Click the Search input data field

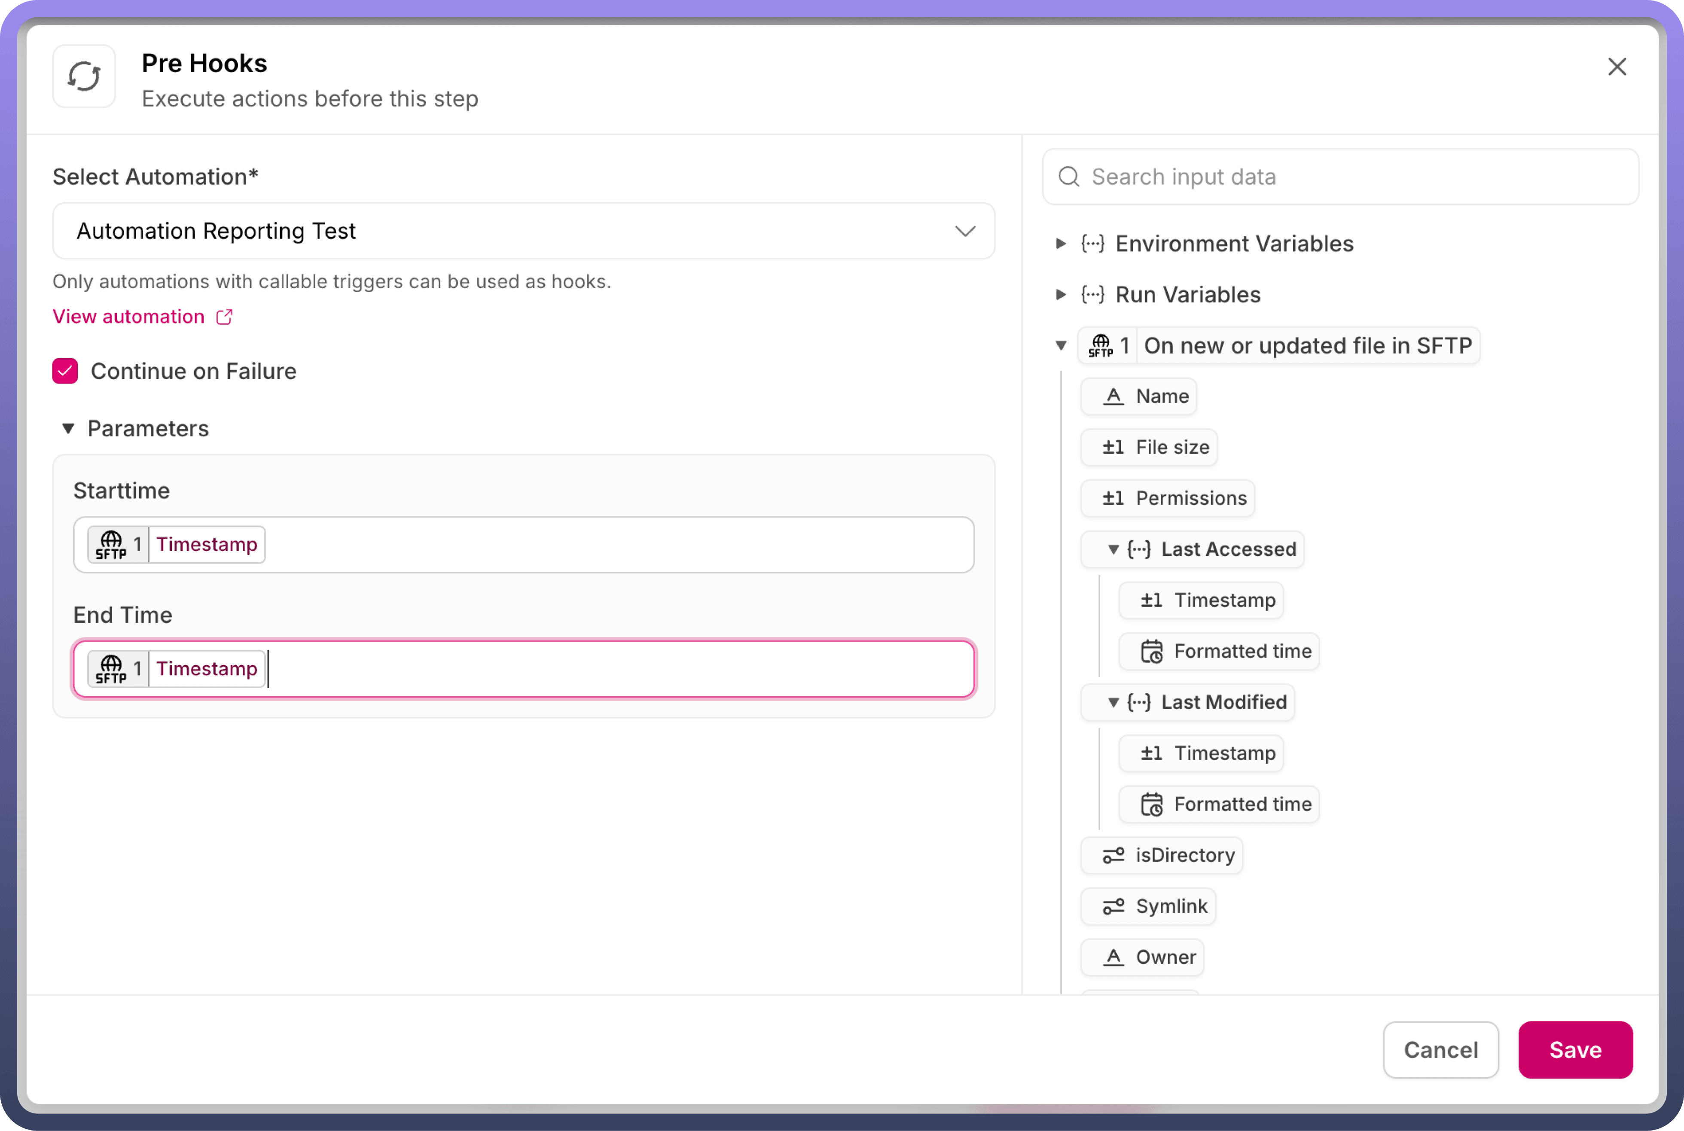1348,177
